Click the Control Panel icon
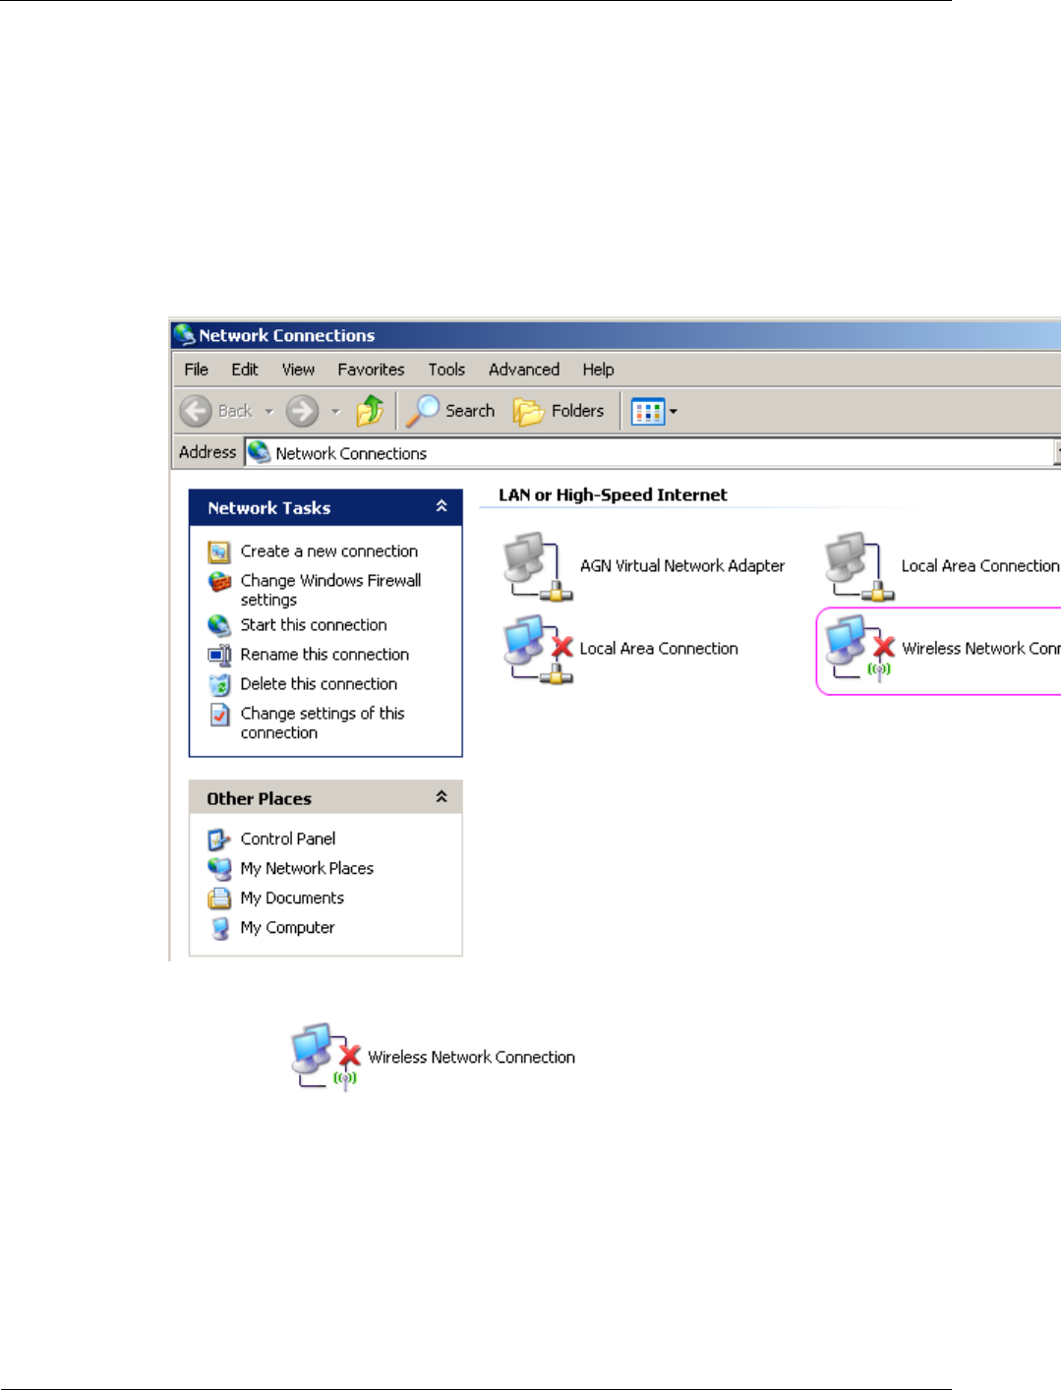Screen dimensions: 1061x1390 (x=219, y=840)
